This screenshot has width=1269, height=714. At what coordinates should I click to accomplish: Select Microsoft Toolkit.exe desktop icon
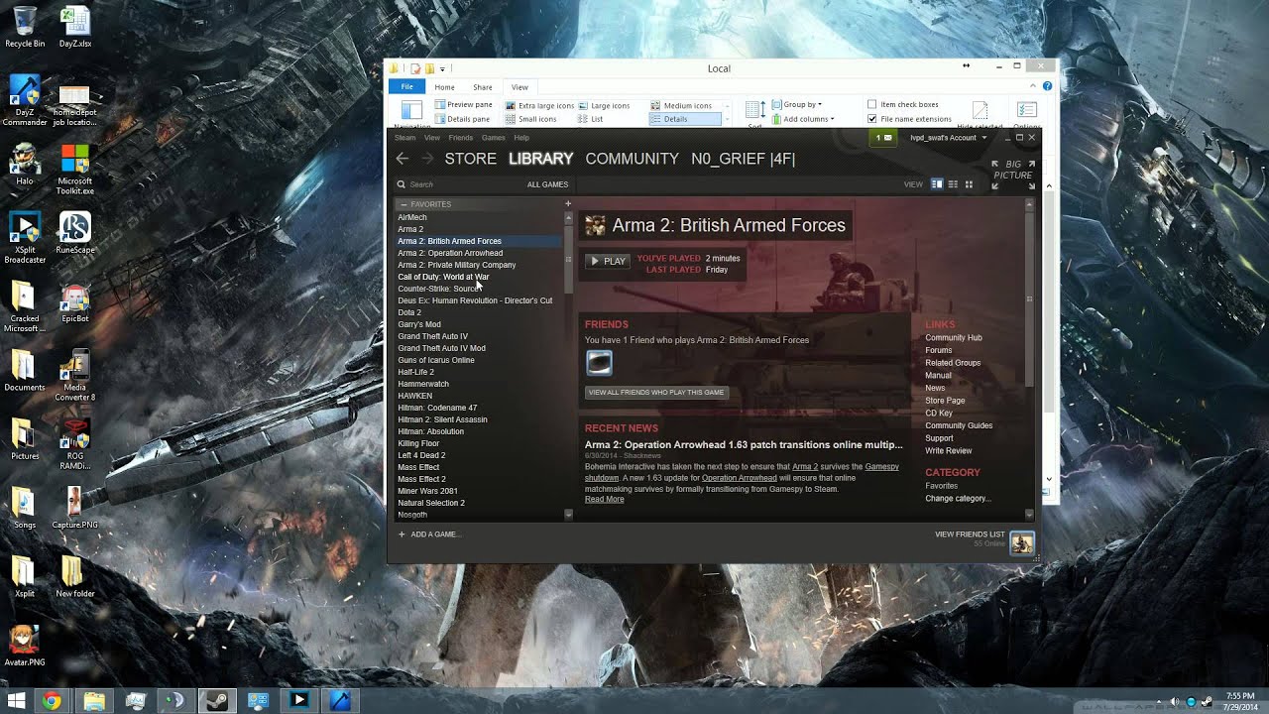tap(75, 170)
